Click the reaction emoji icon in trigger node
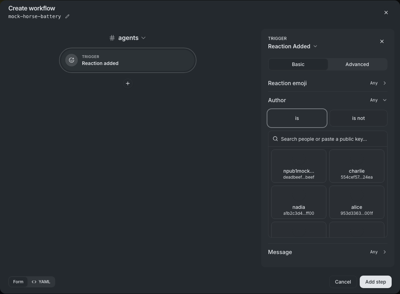The image size is (400, 294). [x=72, y=60]
